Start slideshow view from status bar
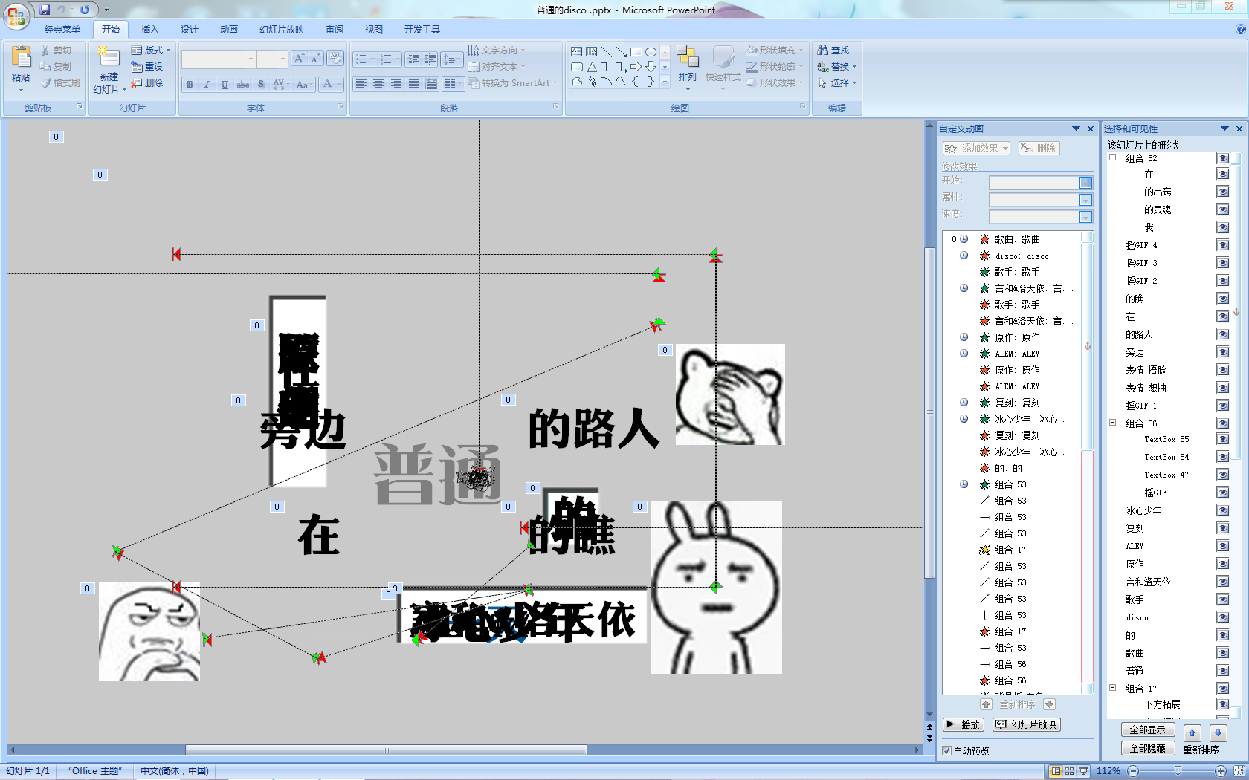This screenshot has height=780, width=1249. pos(1083,771)
